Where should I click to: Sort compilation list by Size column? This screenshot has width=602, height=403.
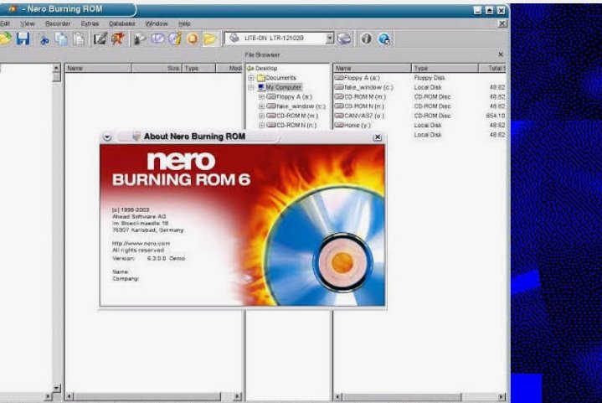(x=157, y=68)
